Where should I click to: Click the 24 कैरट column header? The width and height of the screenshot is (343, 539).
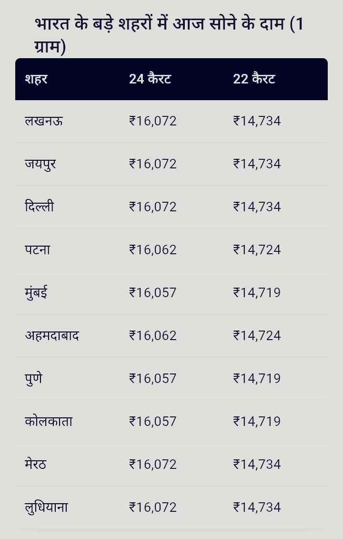[x=150, y=79]
